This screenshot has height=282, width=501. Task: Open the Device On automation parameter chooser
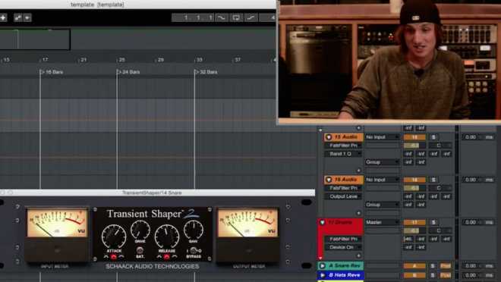[x=343, y=247]
